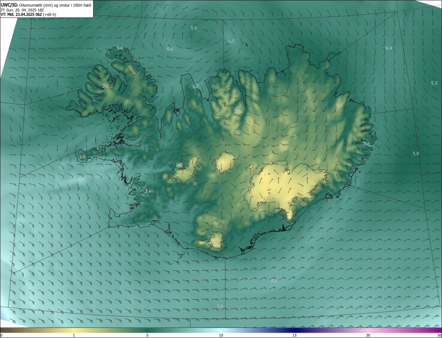The height and width of the screenshot is (338, 442).
Task: Click the title line 'Úrkomumætti (mm) og vindur í 100m hæð'
Action: (55, 5)
